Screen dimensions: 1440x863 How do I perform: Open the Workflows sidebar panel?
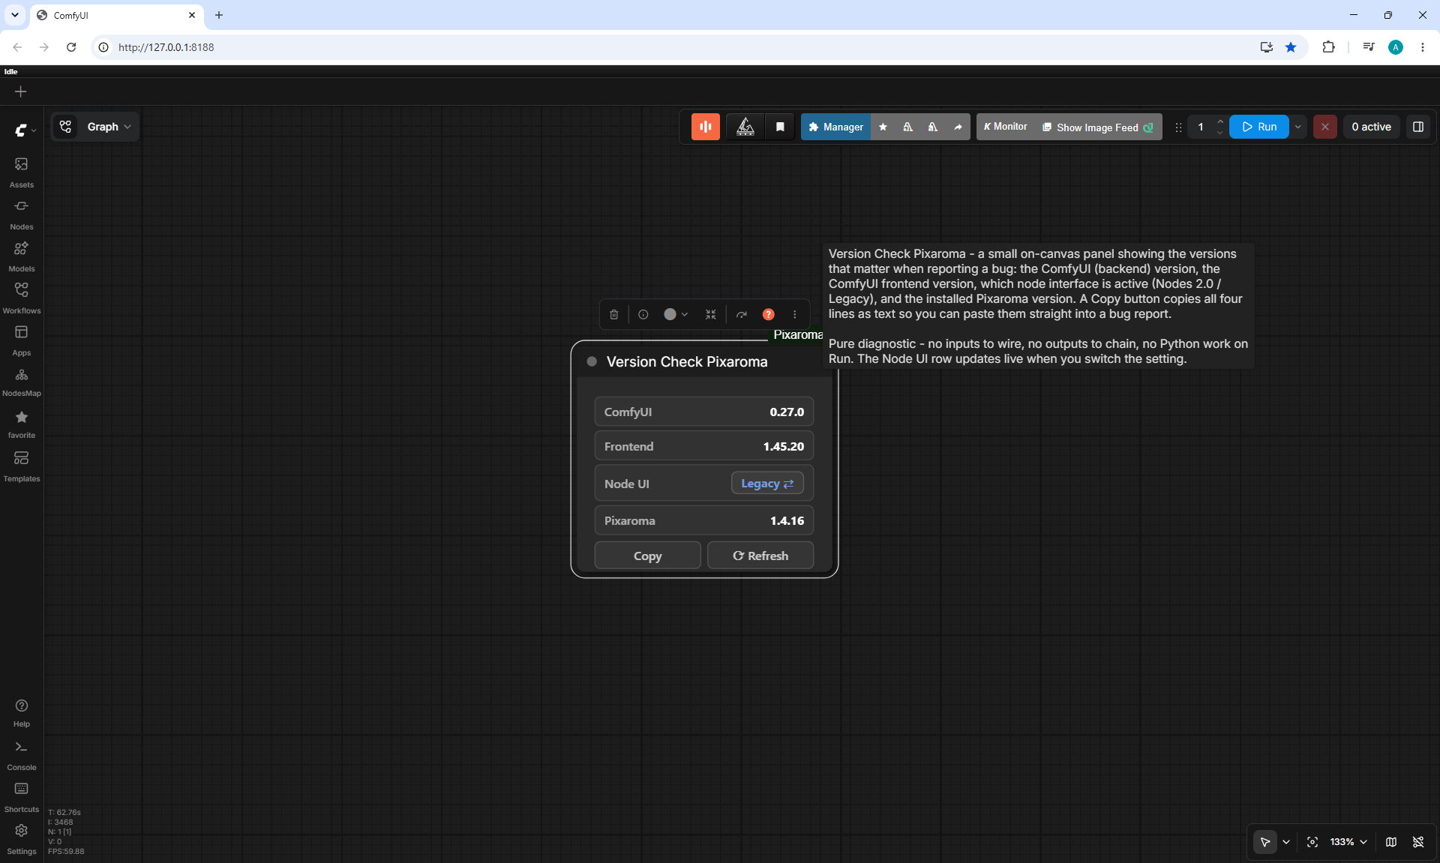pyautogui.click(x=21, y=298)
